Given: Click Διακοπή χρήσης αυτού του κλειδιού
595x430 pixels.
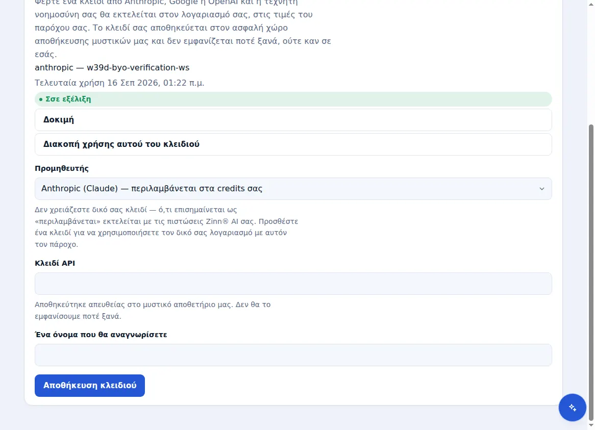Looking at the screenshot, I should 293,144.
